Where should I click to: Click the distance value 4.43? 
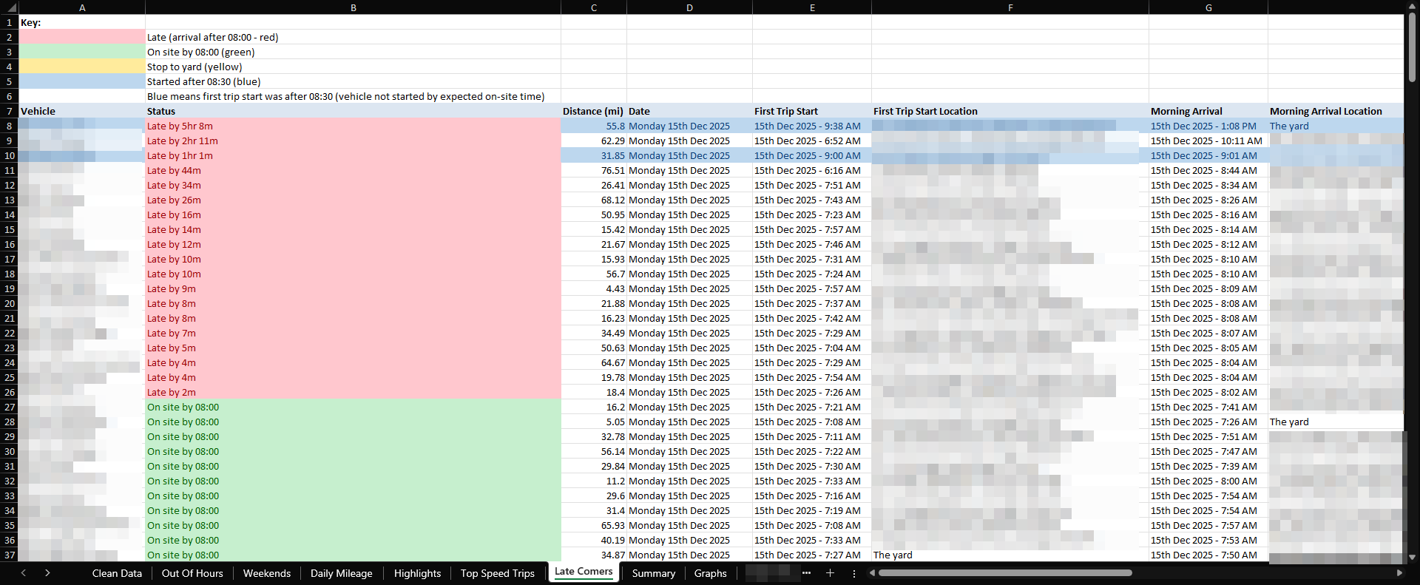click(594, 288)
